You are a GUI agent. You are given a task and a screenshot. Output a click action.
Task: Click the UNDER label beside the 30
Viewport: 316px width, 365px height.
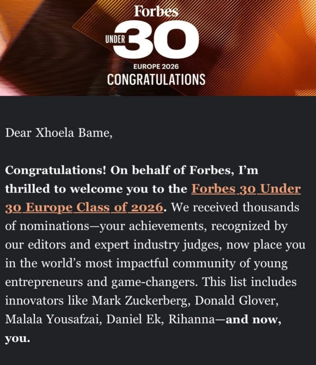click(115, 40)
